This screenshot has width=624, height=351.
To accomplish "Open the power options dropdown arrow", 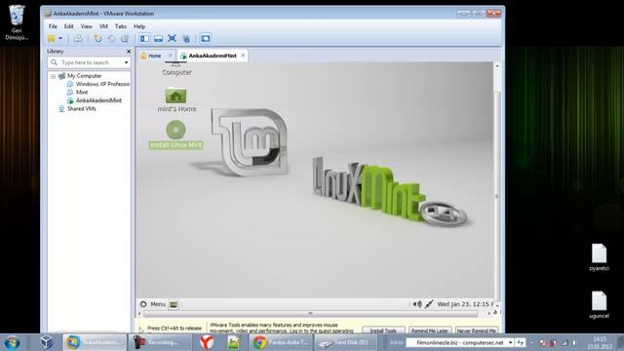I will 60,39.
